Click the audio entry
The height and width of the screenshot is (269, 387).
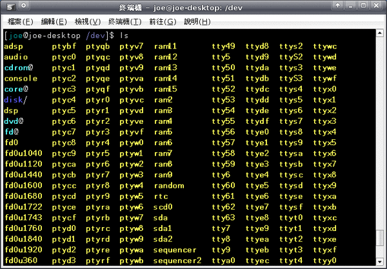click(x=16, y=57)
